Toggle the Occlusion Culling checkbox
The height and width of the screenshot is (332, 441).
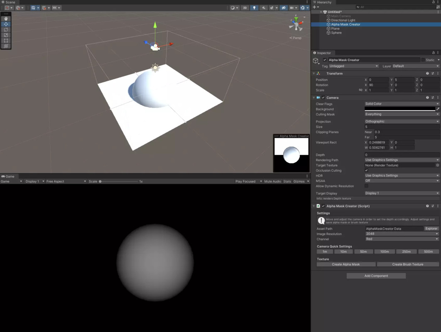pos(366,170)
